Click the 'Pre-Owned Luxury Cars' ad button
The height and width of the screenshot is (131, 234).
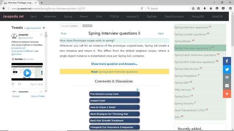[114, 94]
